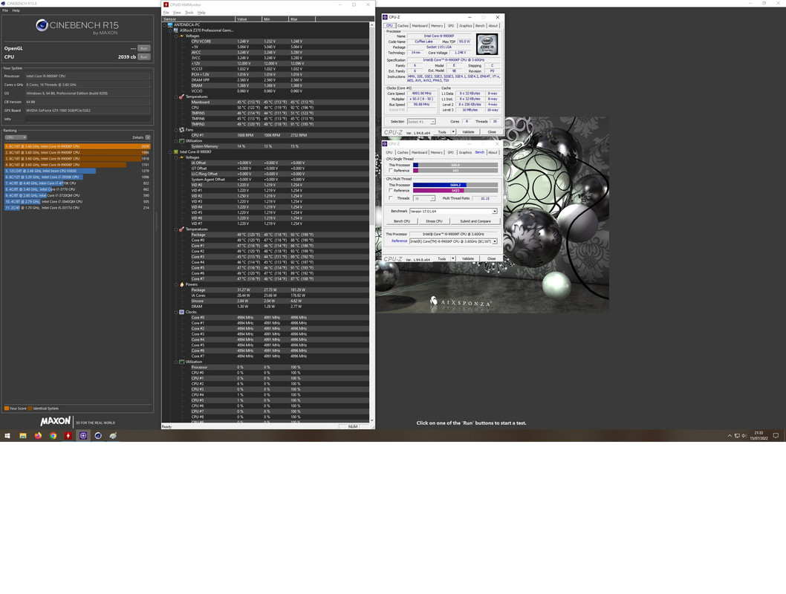
Task: Click the Cinebench R15 sphere logo
Action: click(42, 25)
